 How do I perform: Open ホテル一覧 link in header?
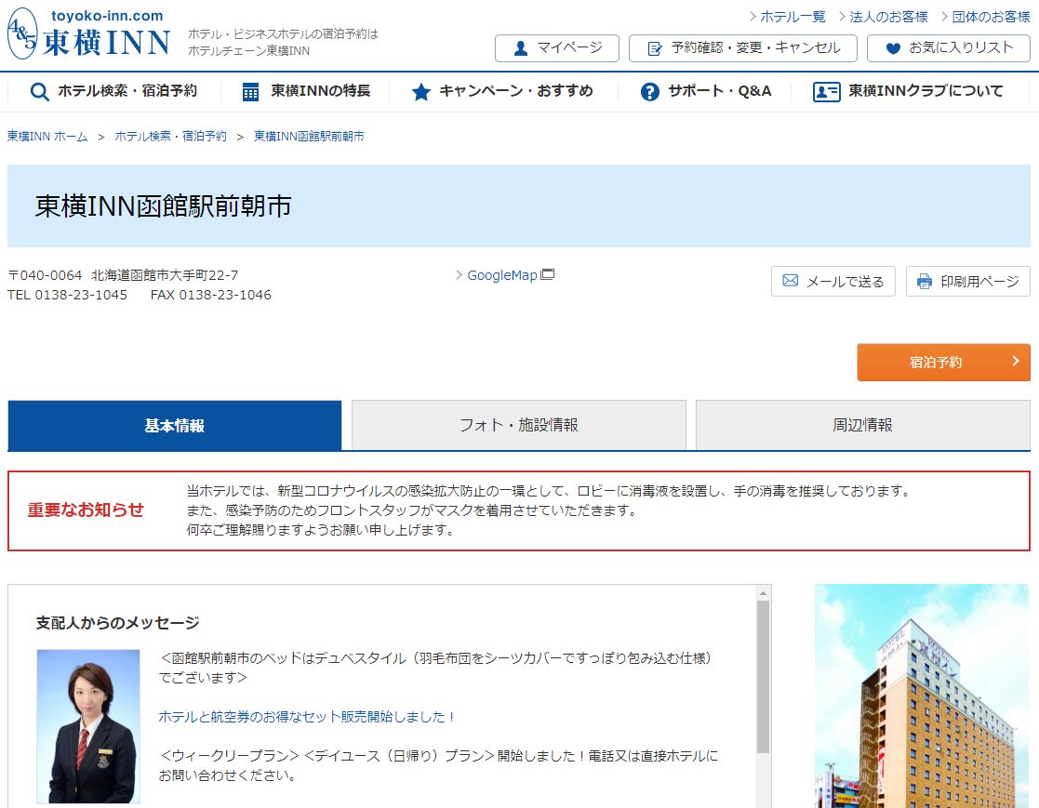pos(793,17)
